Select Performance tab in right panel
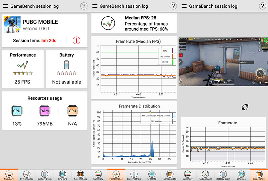This screenshot has width=268, height=181. [205, 175]
